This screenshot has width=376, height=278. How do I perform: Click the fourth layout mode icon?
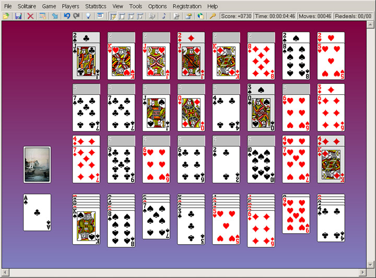[140, 16]
